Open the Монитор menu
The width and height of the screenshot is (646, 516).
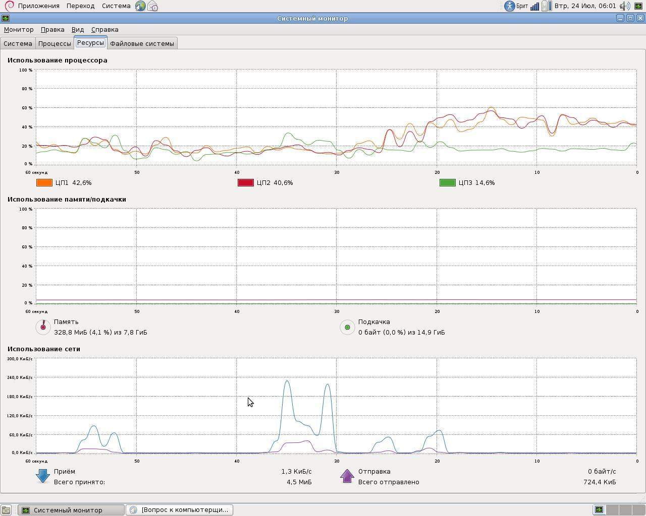pos(19,30)
